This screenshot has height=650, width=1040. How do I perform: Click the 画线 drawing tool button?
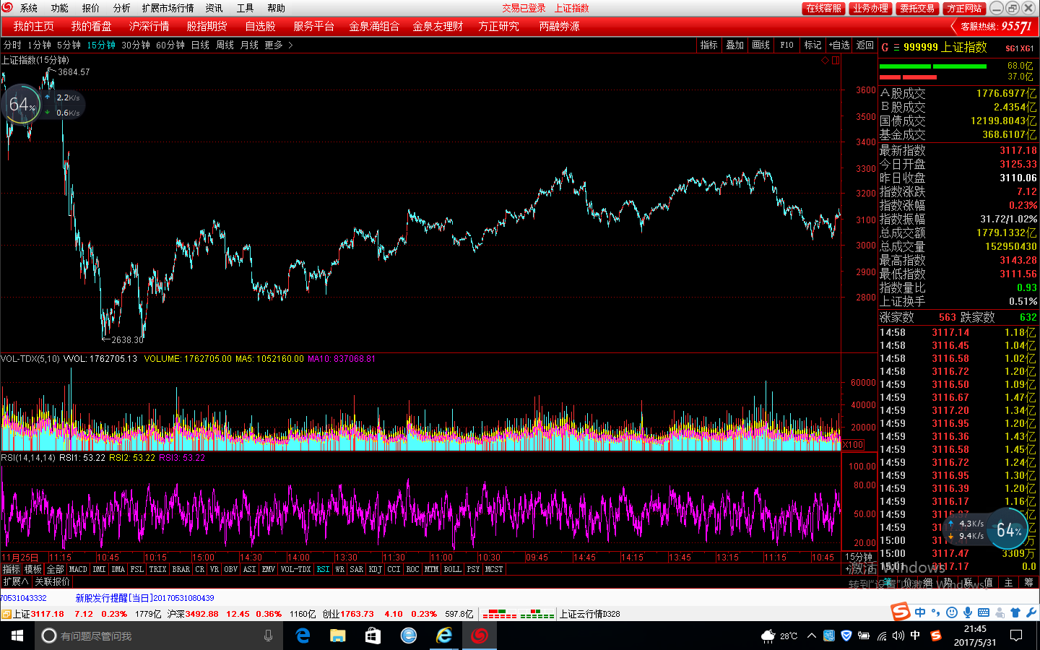coord(761,45)
